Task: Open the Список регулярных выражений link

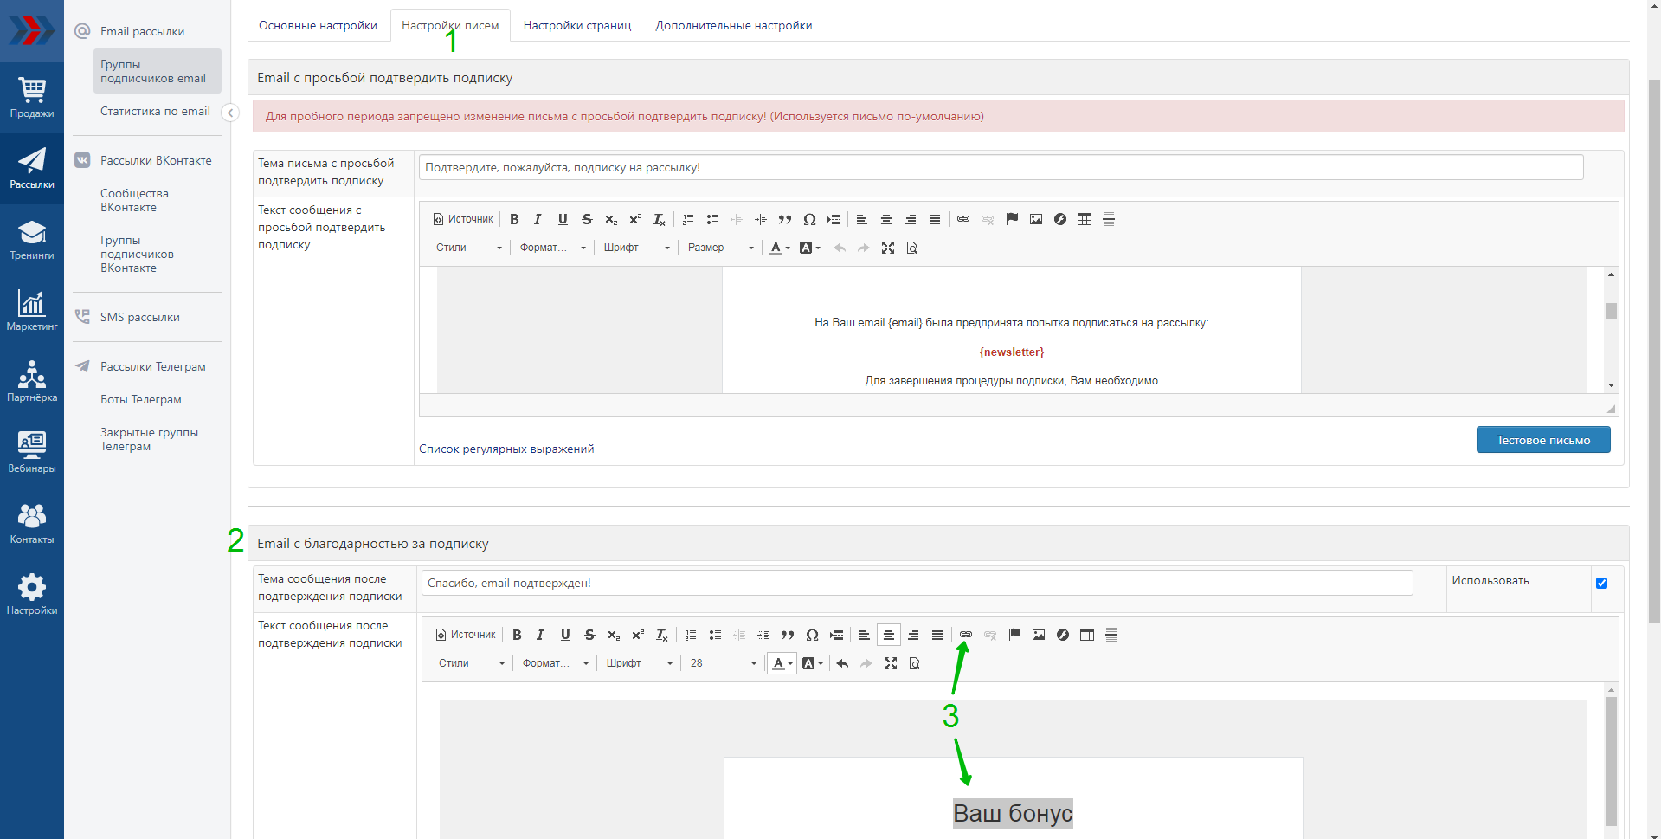Action: pos(506,449)
